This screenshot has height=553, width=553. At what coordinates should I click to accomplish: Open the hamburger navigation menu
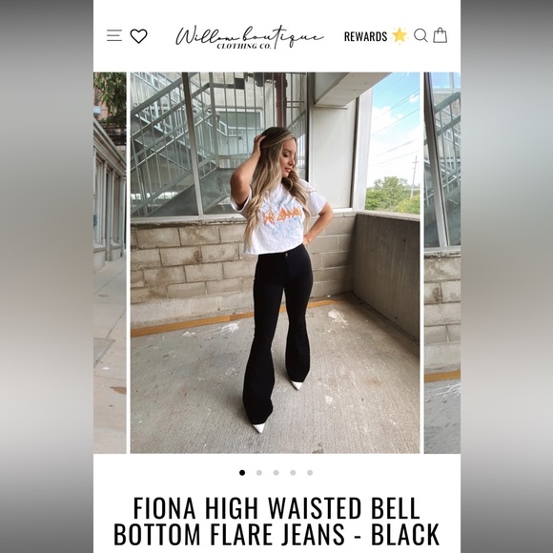114,35
